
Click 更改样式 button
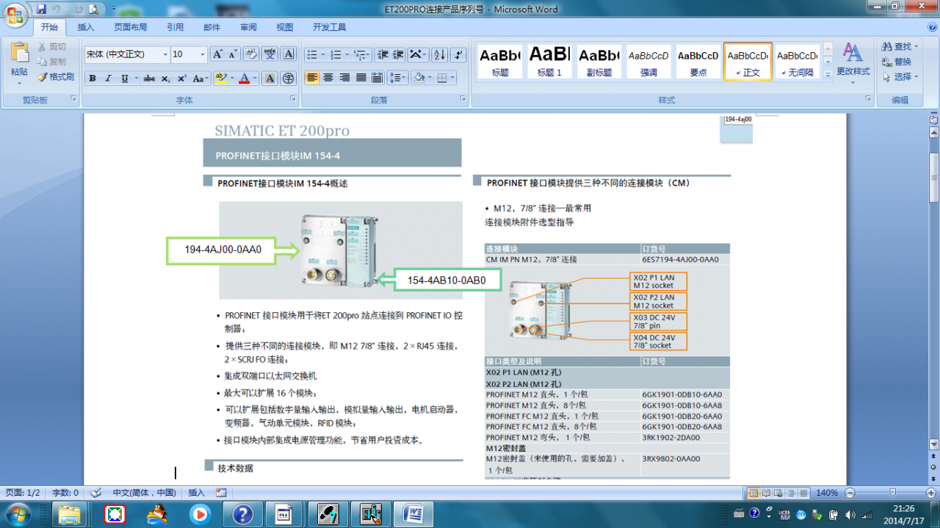pyautogui.click(x=853, y=62)
